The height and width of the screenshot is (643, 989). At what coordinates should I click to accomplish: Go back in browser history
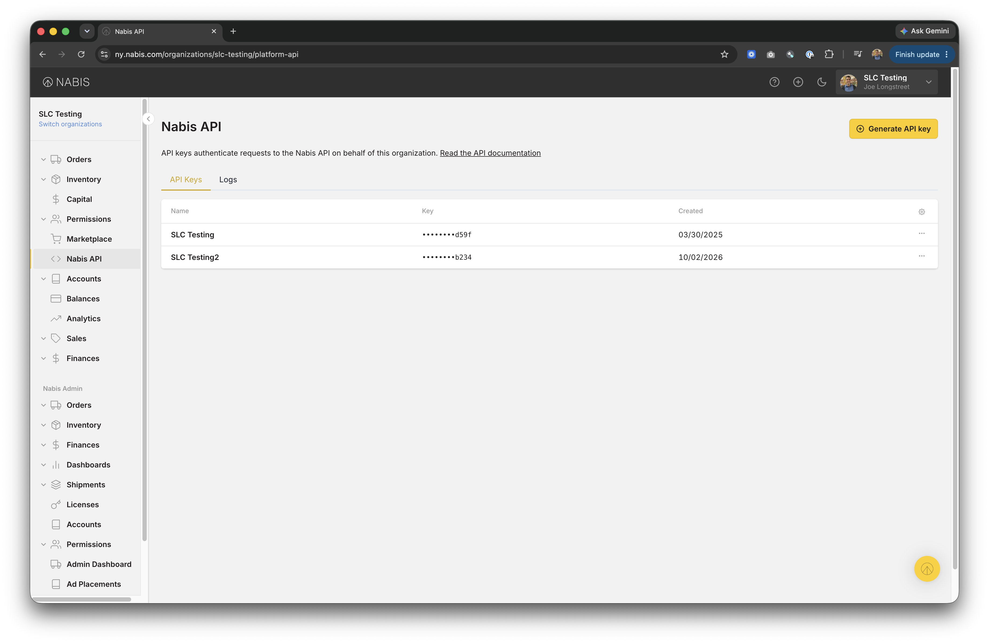tap(42, 55)
